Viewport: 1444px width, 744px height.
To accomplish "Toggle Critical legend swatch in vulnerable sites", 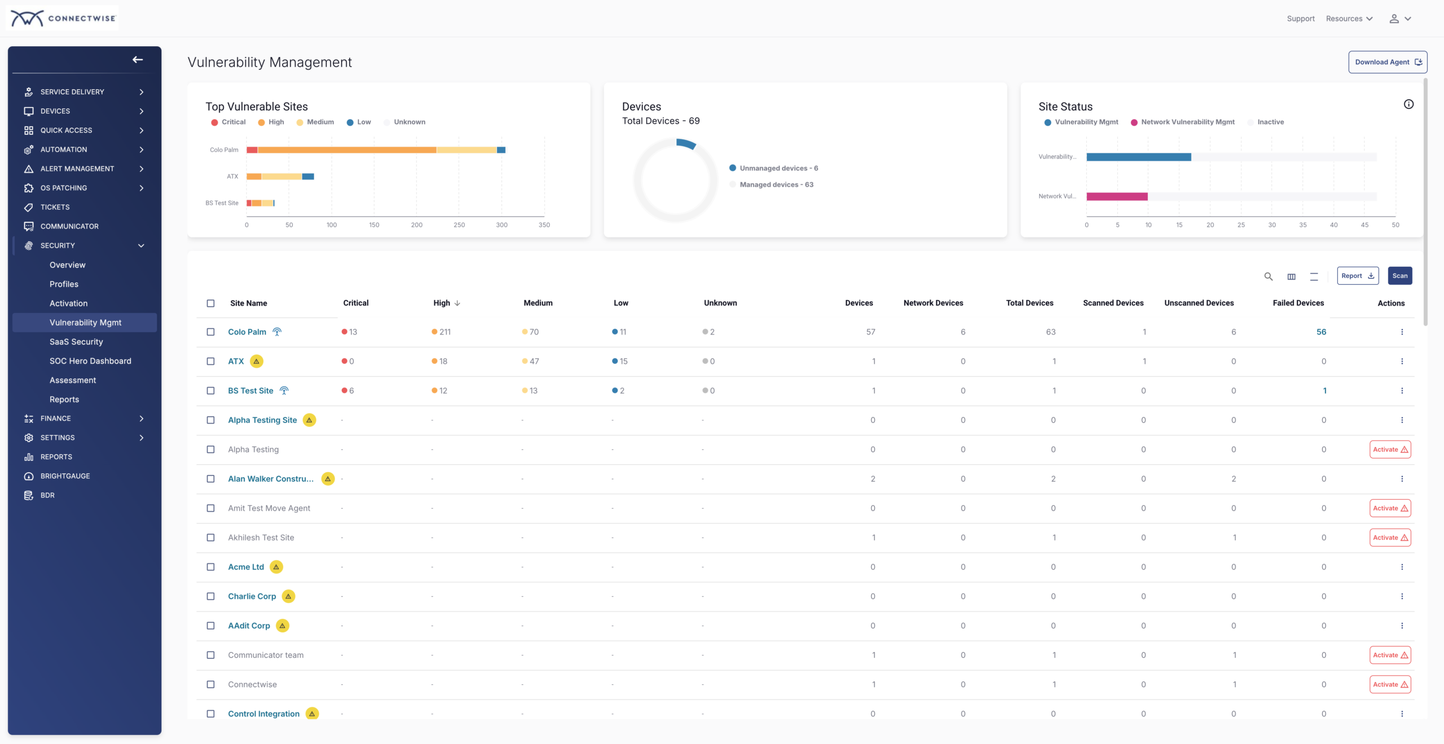I will tap(214, 122).
